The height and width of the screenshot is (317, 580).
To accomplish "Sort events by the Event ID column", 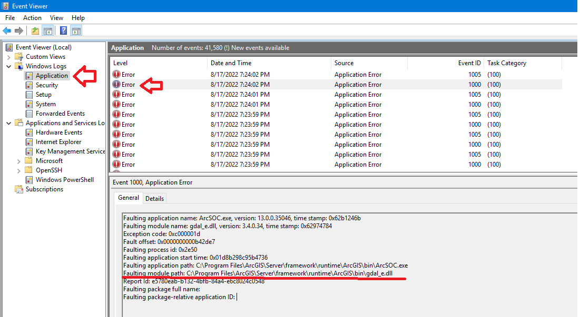I will point(469,63).
